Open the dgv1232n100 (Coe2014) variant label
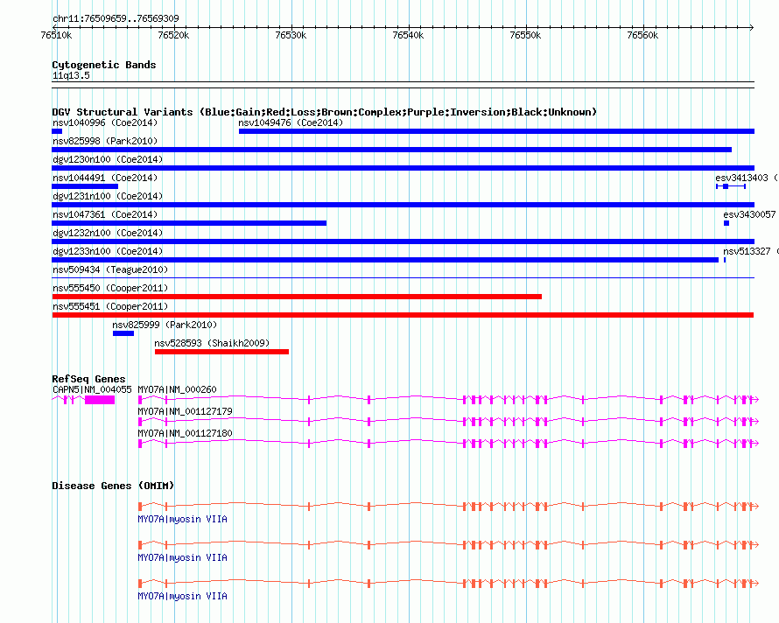This screenshot has width=779, height=623. (x=108, y=233)
